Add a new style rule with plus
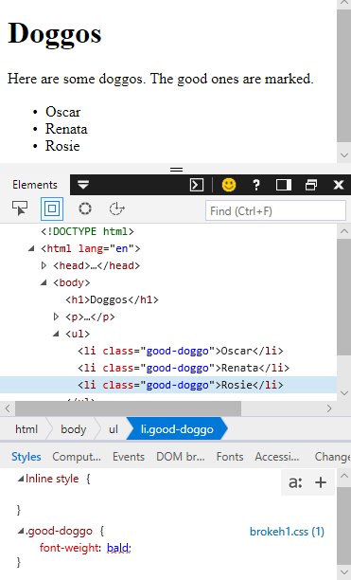Viewport: 351px width, 580px height. click(x=321, y=482)
